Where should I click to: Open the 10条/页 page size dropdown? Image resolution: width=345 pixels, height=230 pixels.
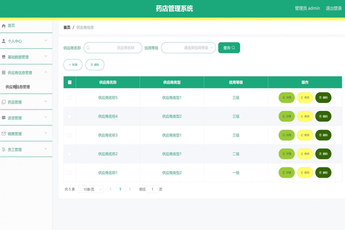coord(91,189)
